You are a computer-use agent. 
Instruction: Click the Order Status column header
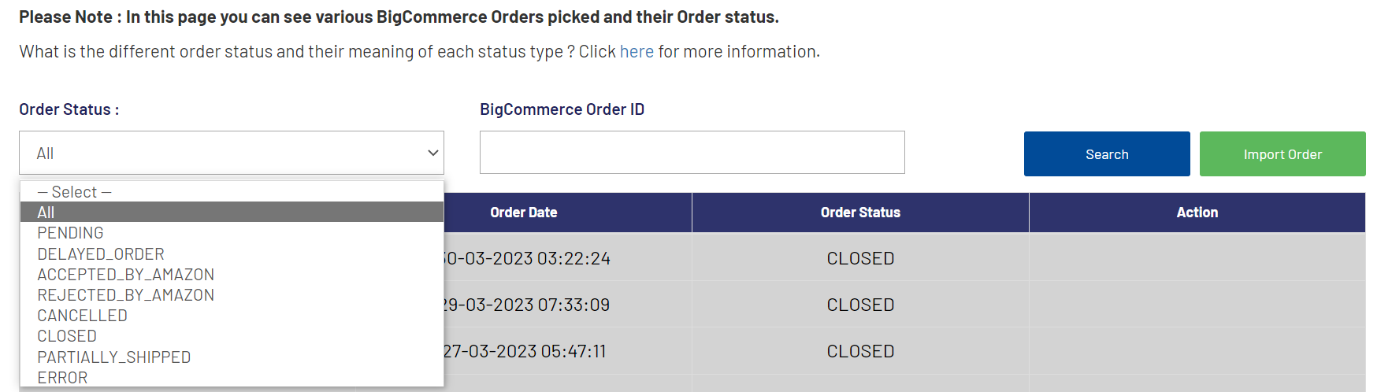point(860,213)
